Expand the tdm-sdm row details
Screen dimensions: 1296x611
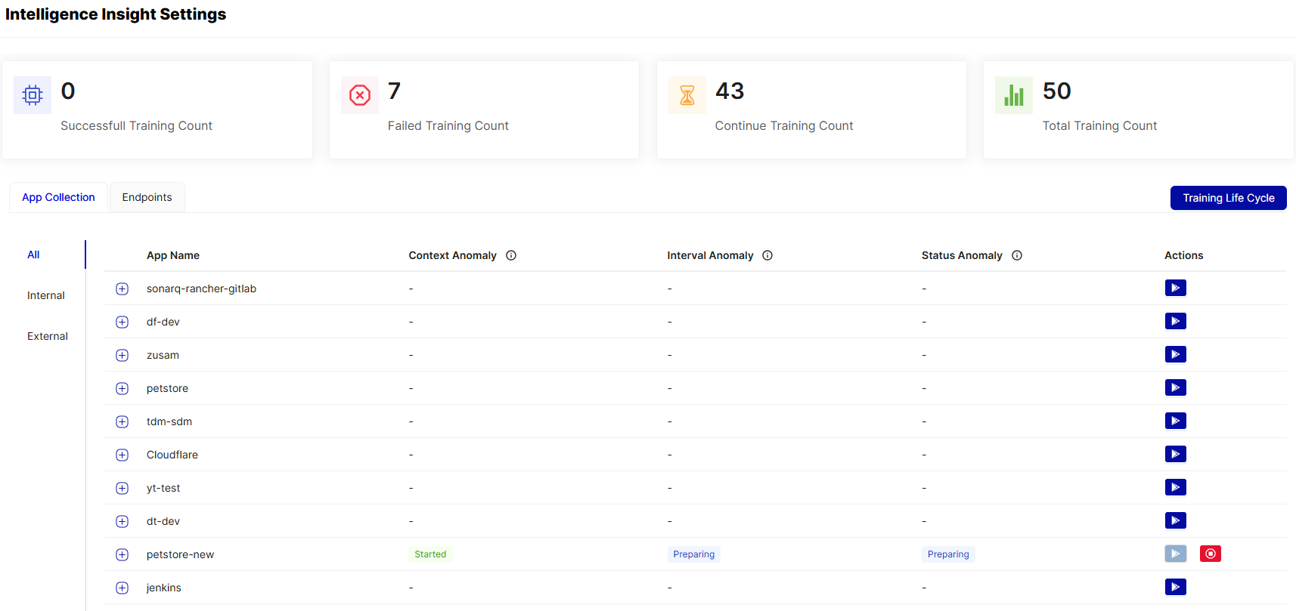tap(122, 421)
